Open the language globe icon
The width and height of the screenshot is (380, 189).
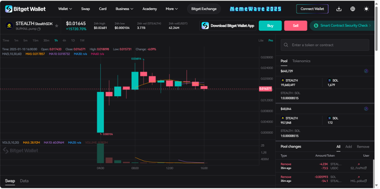click(353, 9)
